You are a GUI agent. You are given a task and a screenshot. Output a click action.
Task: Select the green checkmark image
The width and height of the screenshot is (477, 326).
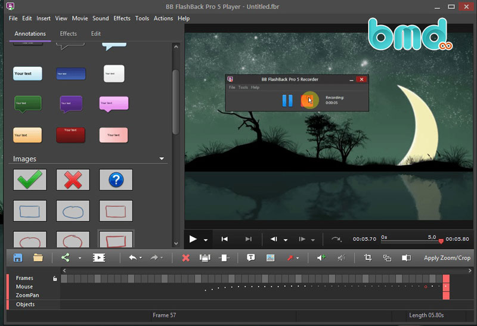coord(30,180)
